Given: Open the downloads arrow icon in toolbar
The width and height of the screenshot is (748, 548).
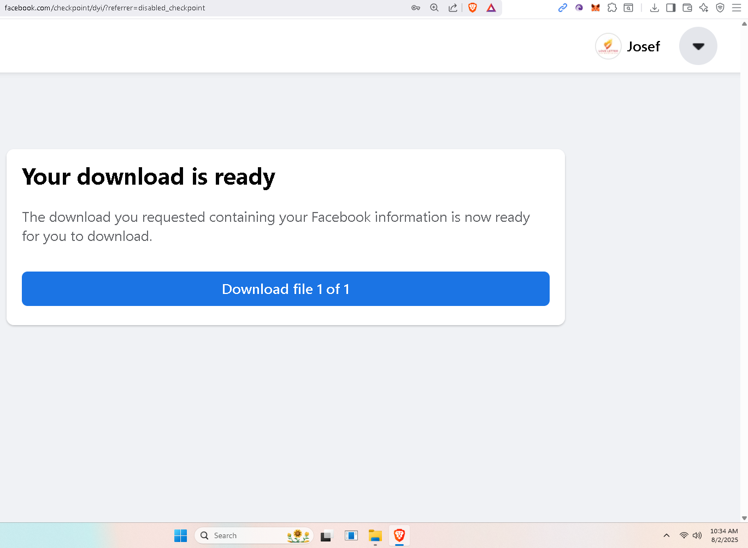Looking at the screenshot, I should click(x=654, y=8).
